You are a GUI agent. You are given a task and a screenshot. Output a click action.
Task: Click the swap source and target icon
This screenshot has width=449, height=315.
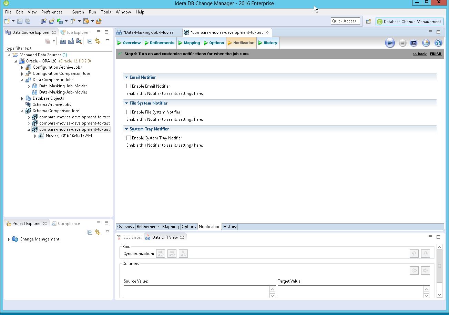click(x=438, y=43)
